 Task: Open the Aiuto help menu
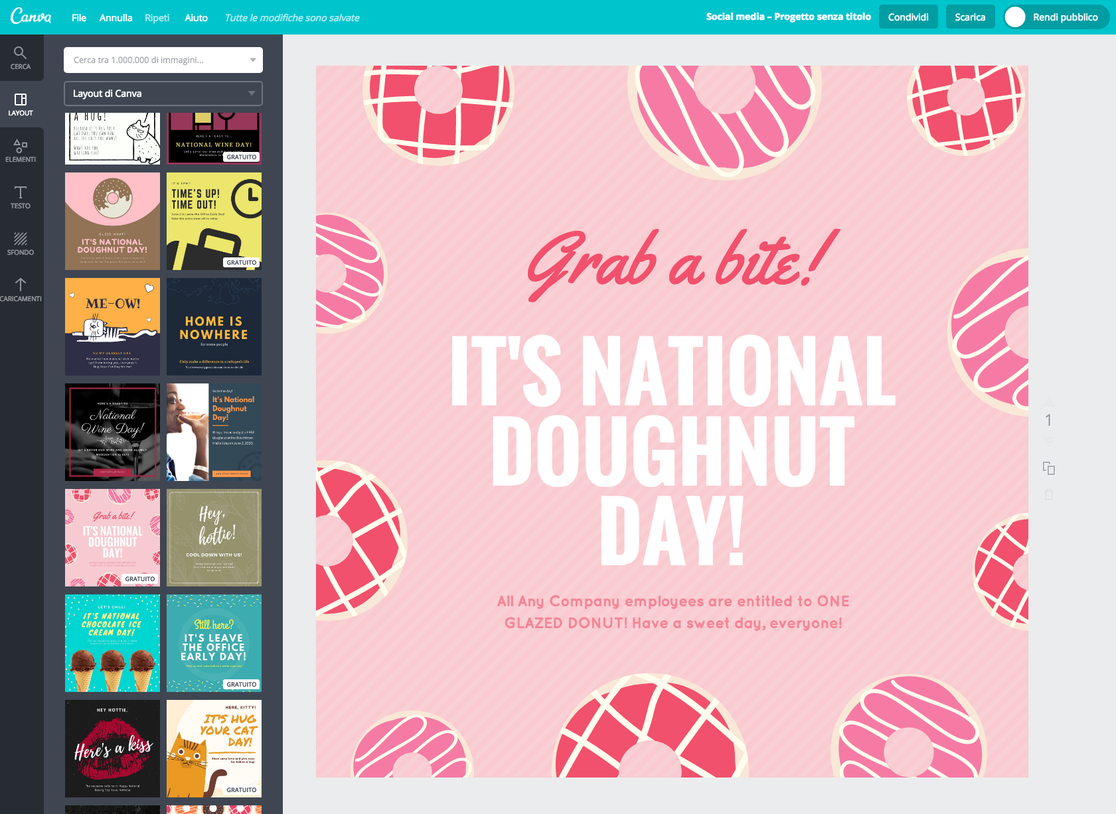pyautogui.click(x=197, y=18)
